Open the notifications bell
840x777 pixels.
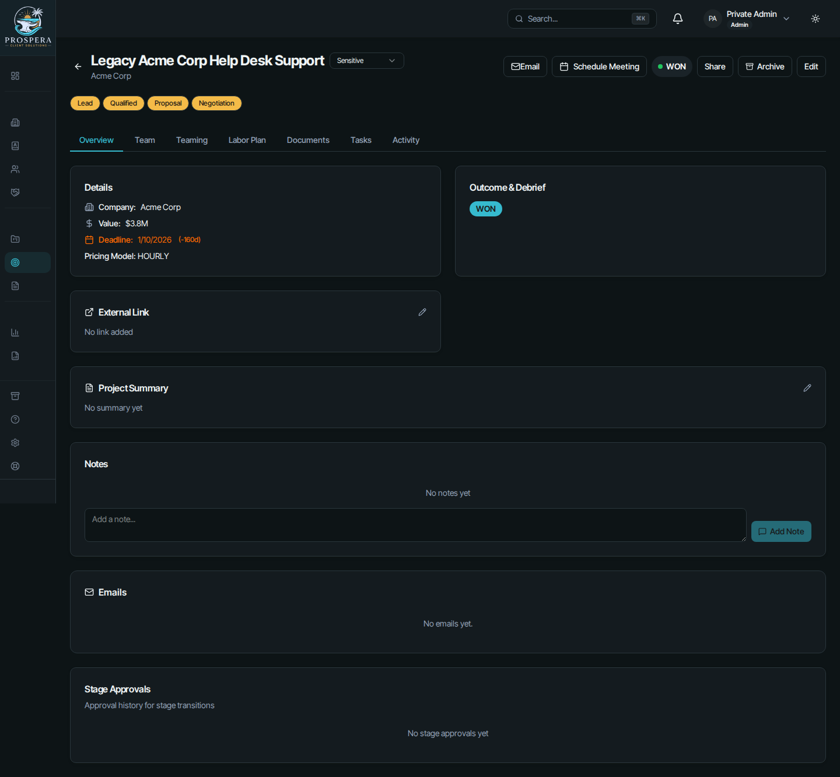678,19
